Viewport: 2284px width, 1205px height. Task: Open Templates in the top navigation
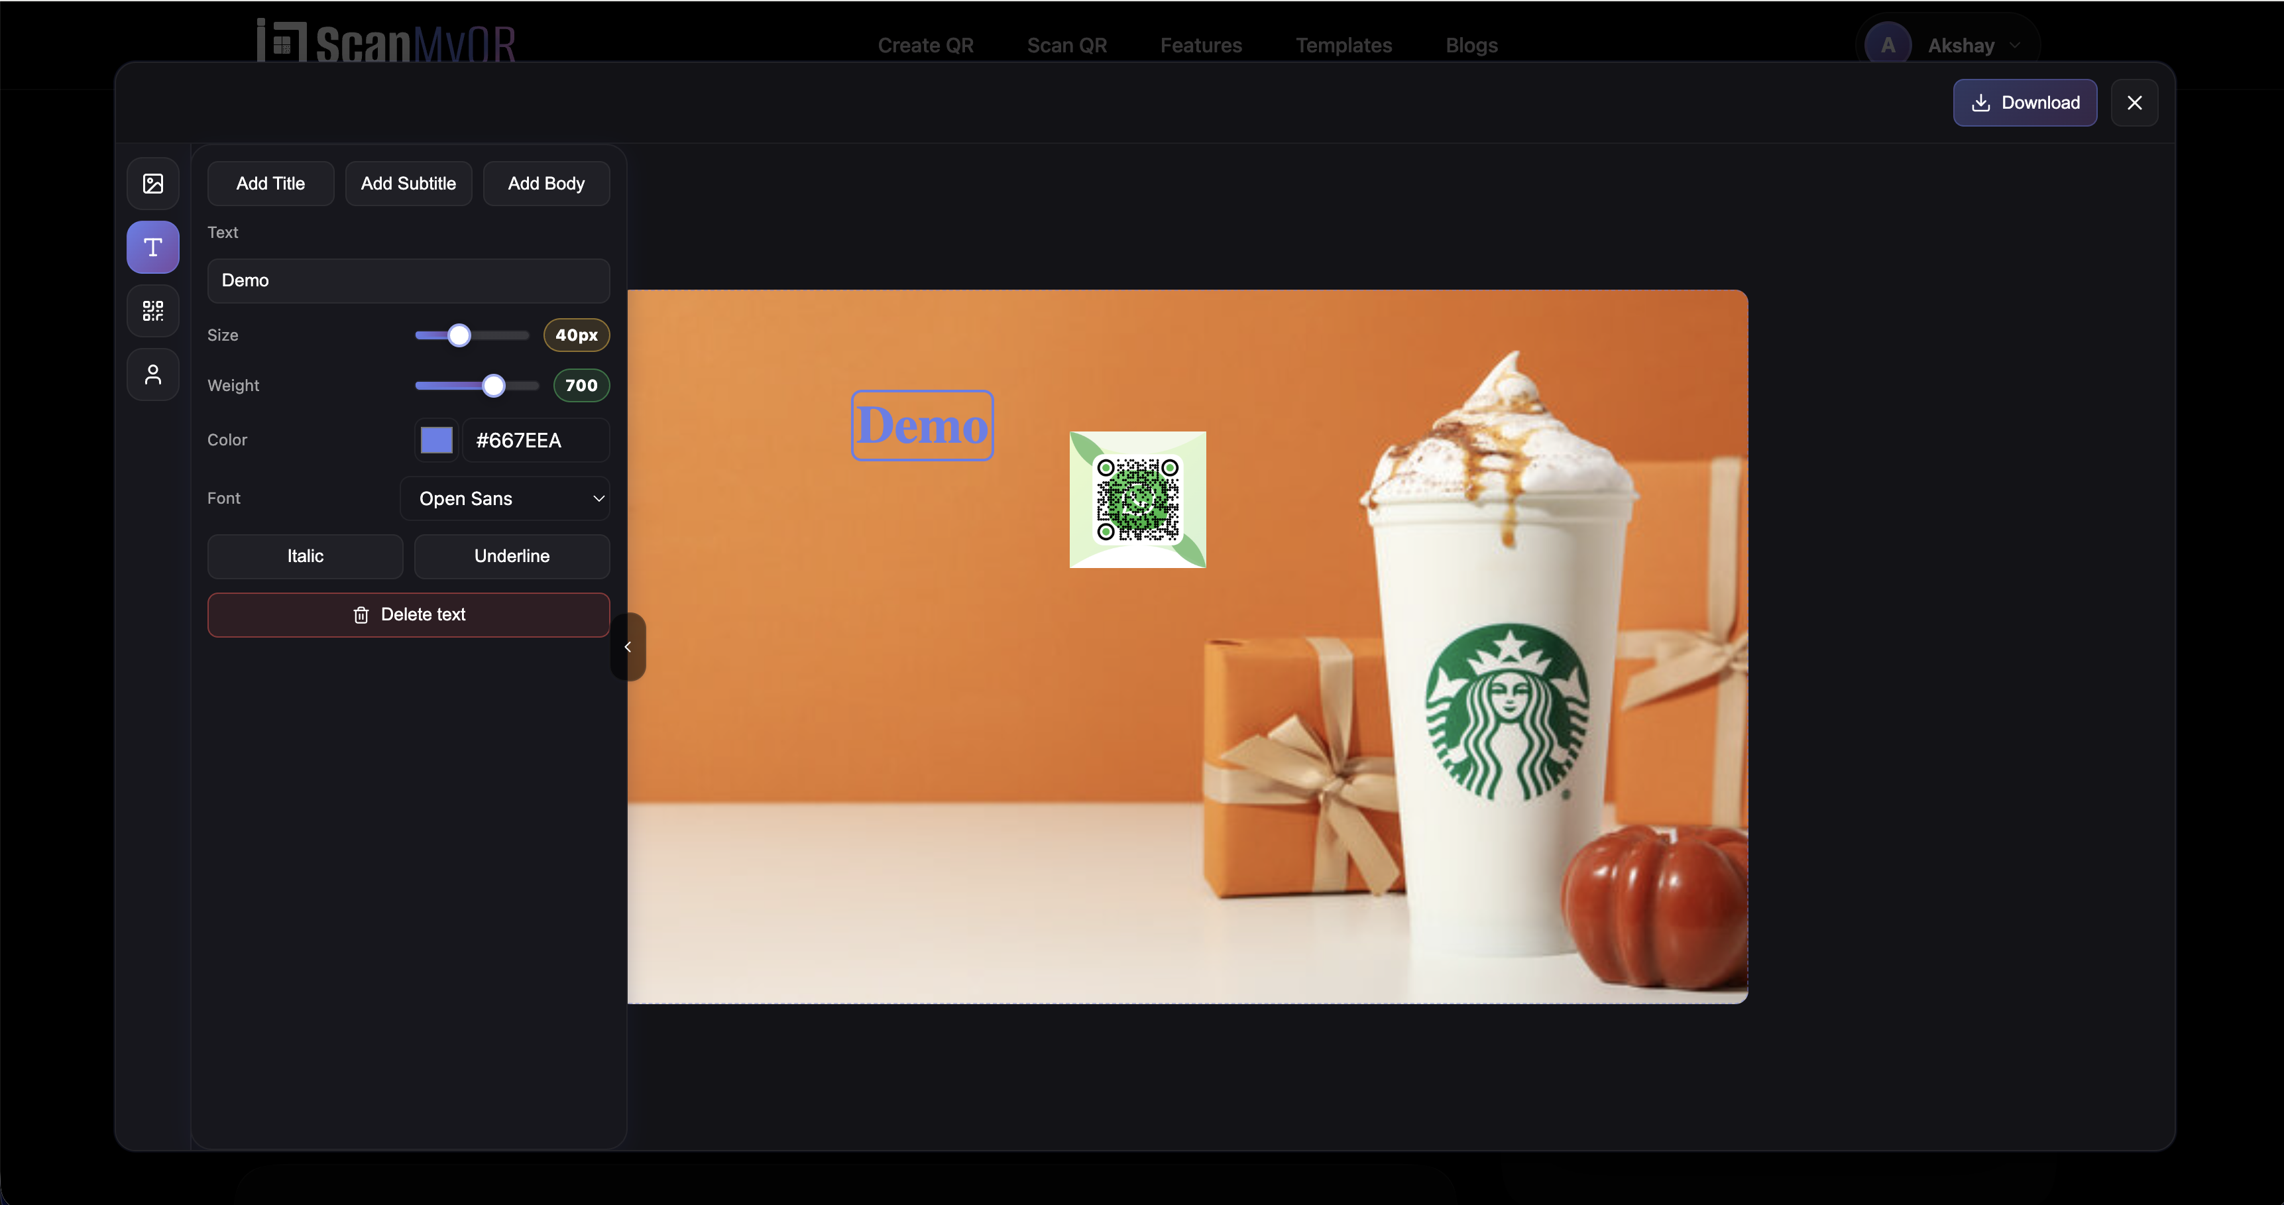point(1343,45)
